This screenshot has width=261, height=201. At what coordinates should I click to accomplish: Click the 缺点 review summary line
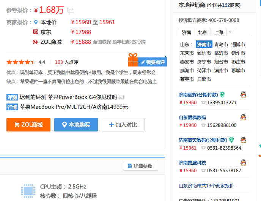click(82, 82)
